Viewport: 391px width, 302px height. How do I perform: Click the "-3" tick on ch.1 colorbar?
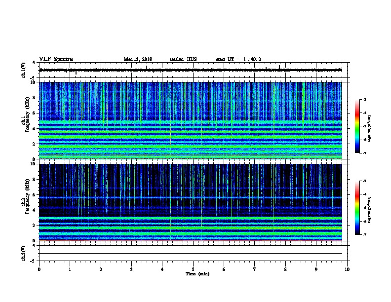pos(364,99)
